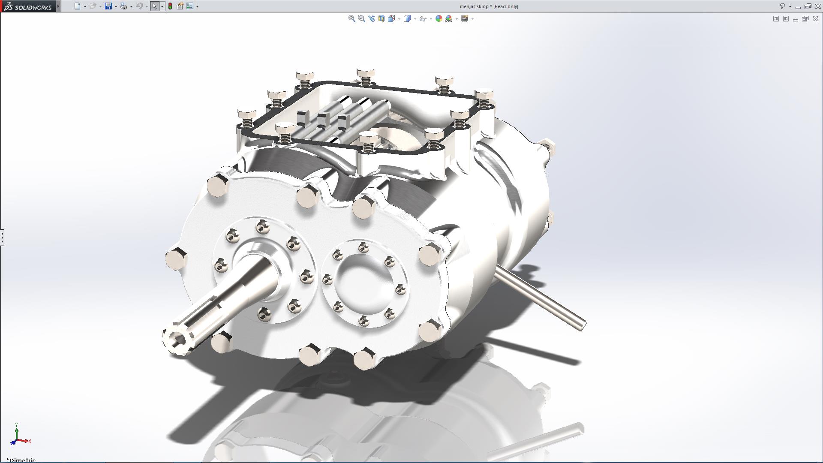
Task: Expand the SOLIDWORKS menu flyout arrow
Action: pos(58,6)
